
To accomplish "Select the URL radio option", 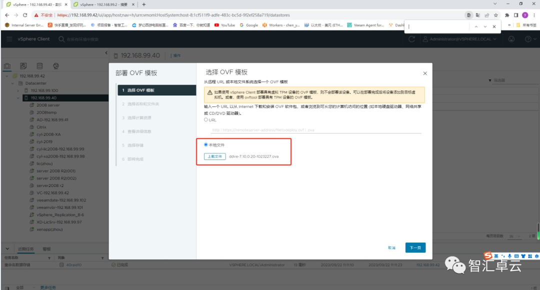I will (206, 120).
